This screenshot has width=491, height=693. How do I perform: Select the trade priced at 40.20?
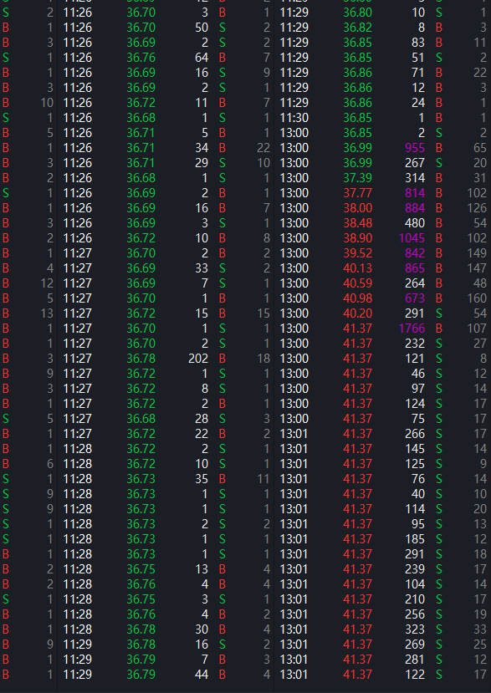point(382,313)
